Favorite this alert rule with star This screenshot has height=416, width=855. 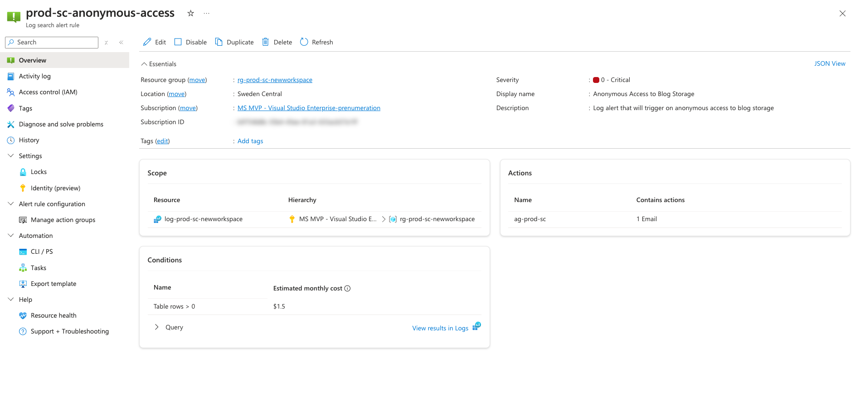[191, 13]
